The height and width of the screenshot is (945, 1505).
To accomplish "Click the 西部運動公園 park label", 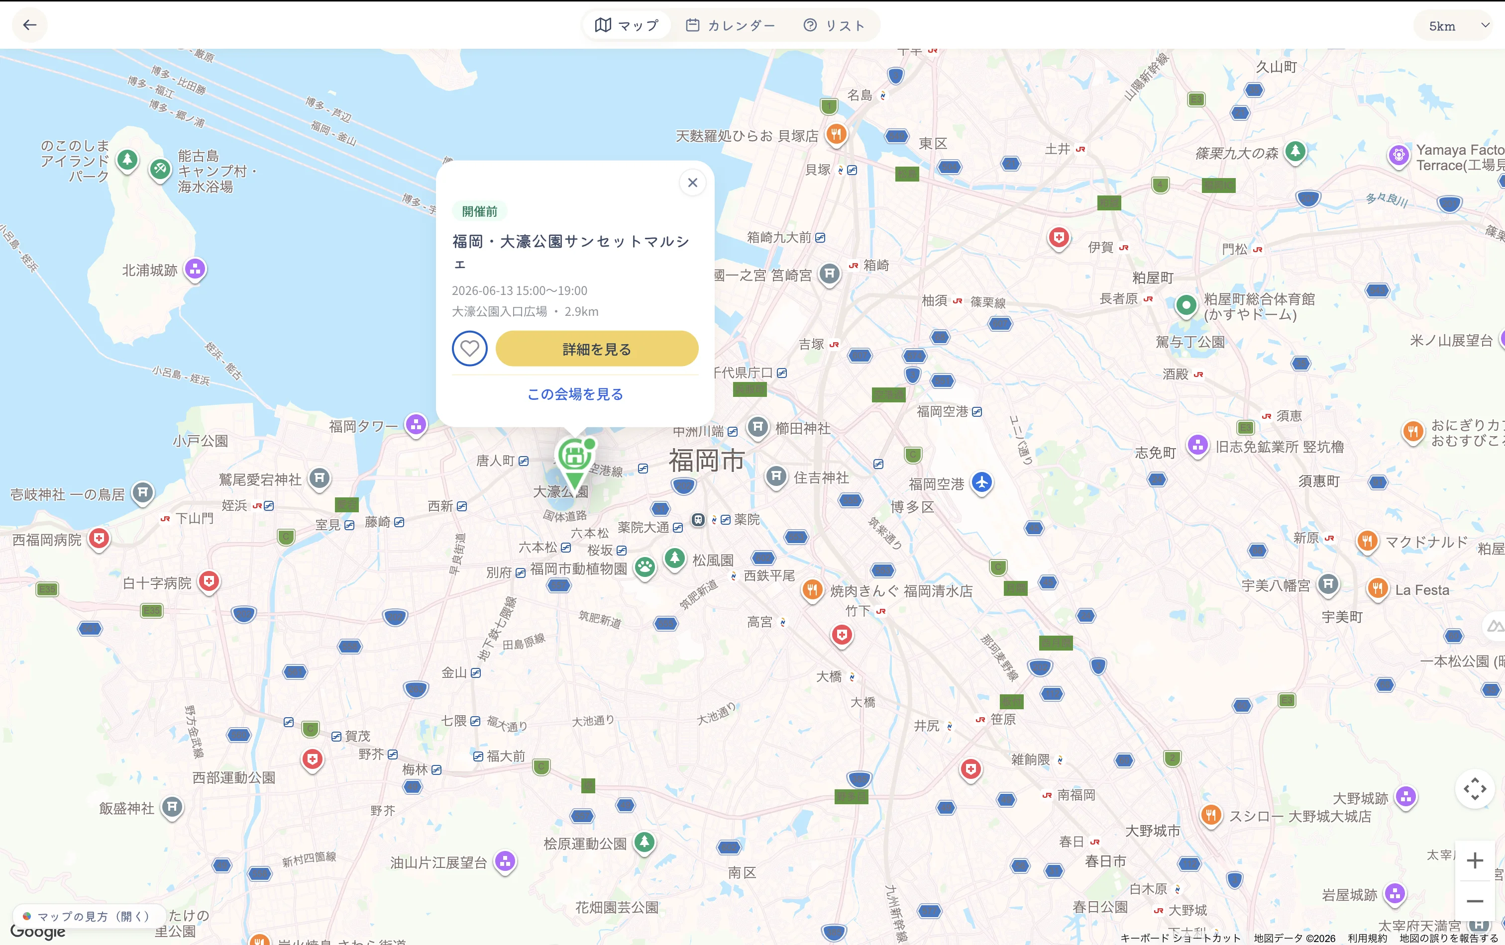I will [234, 777].
